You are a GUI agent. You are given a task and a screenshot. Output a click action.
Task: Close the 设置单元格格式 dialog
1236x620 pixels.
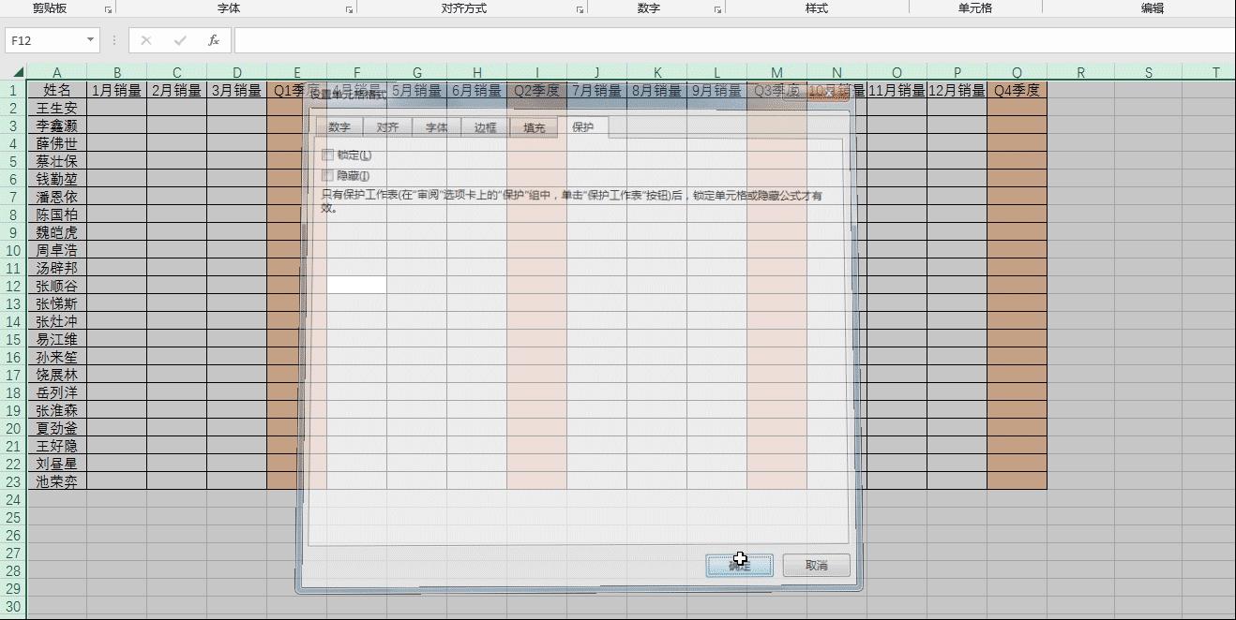tap(831, 95)
